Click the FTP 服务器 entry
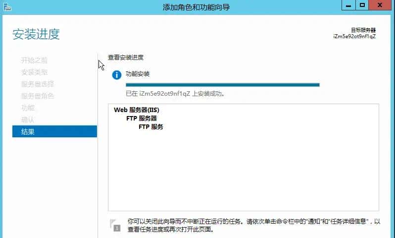The height and width of the screenshot is (238, 395). 142,119
